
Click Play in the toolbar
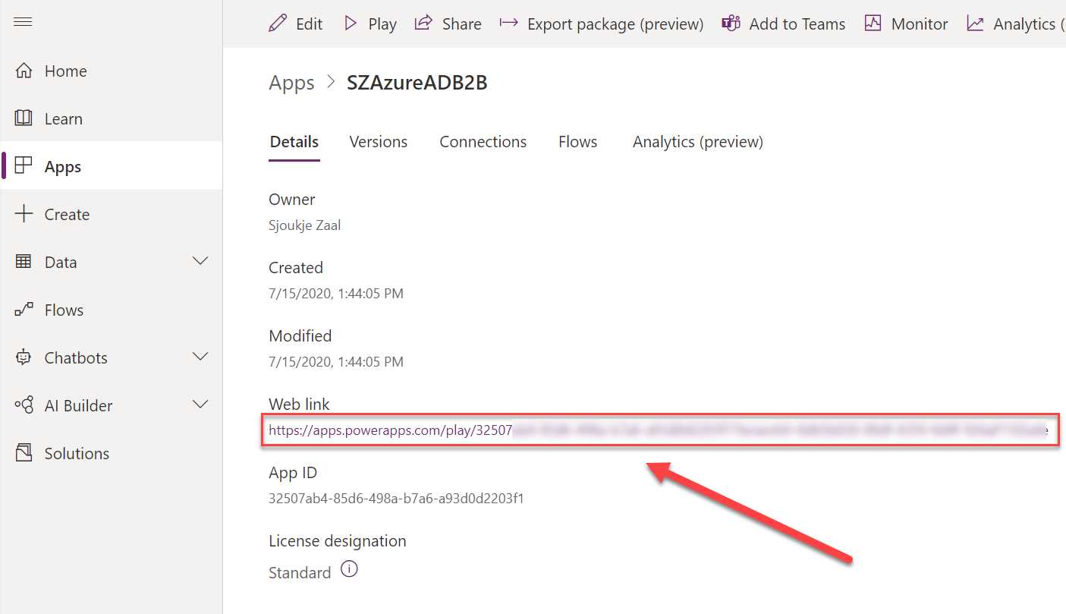(370, 24)
